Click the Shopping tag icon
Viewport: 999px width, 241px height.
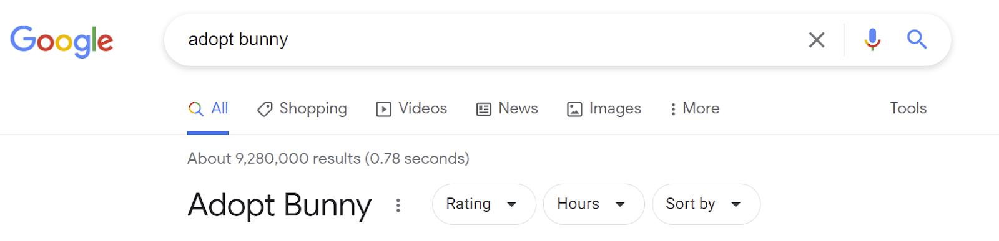[x=265, y=109]
